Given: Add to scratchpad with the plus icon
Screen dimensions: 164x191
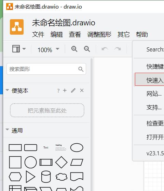Looking at the screenshot, I should 65,91.
